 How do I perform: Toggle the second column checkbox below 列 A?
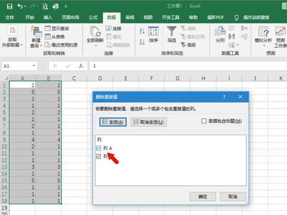click(99, 156)
